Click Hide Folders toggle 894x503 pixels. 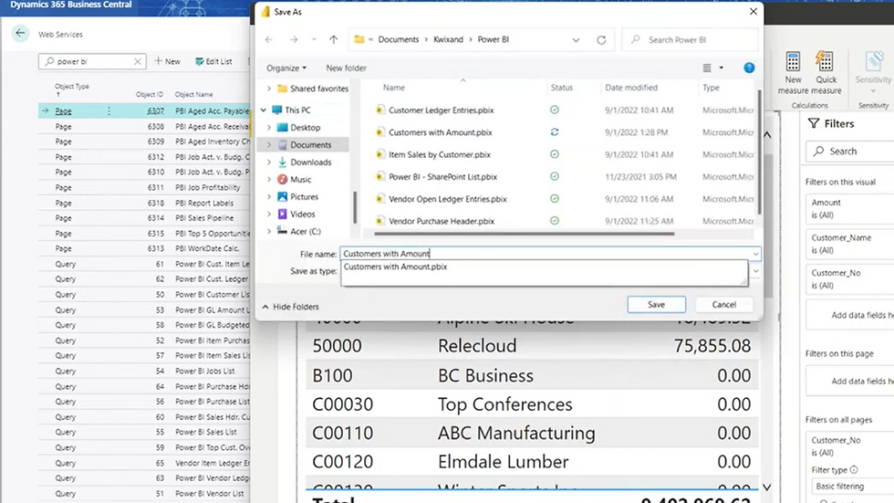tap(290, 307)
